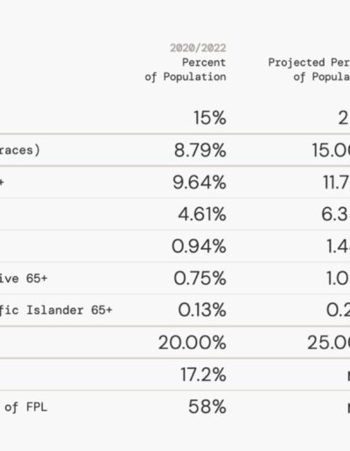Select the Projected Percent of Population header

click(309, 70)
